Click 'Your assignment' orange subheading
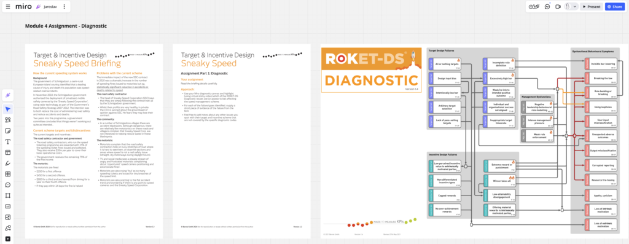 [x=192, y=79]
